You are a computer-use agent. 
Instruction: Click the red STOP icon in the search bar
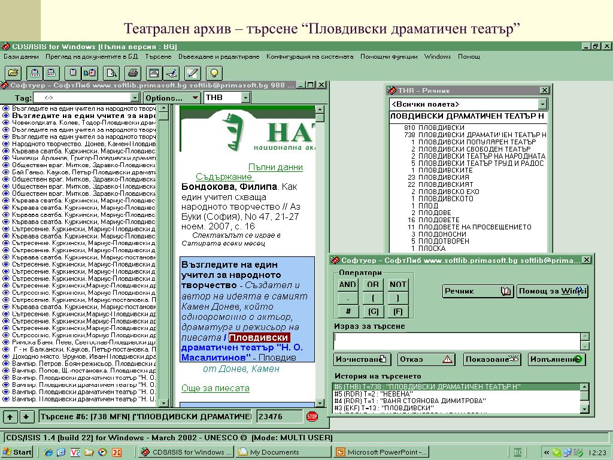click(312, 417)
